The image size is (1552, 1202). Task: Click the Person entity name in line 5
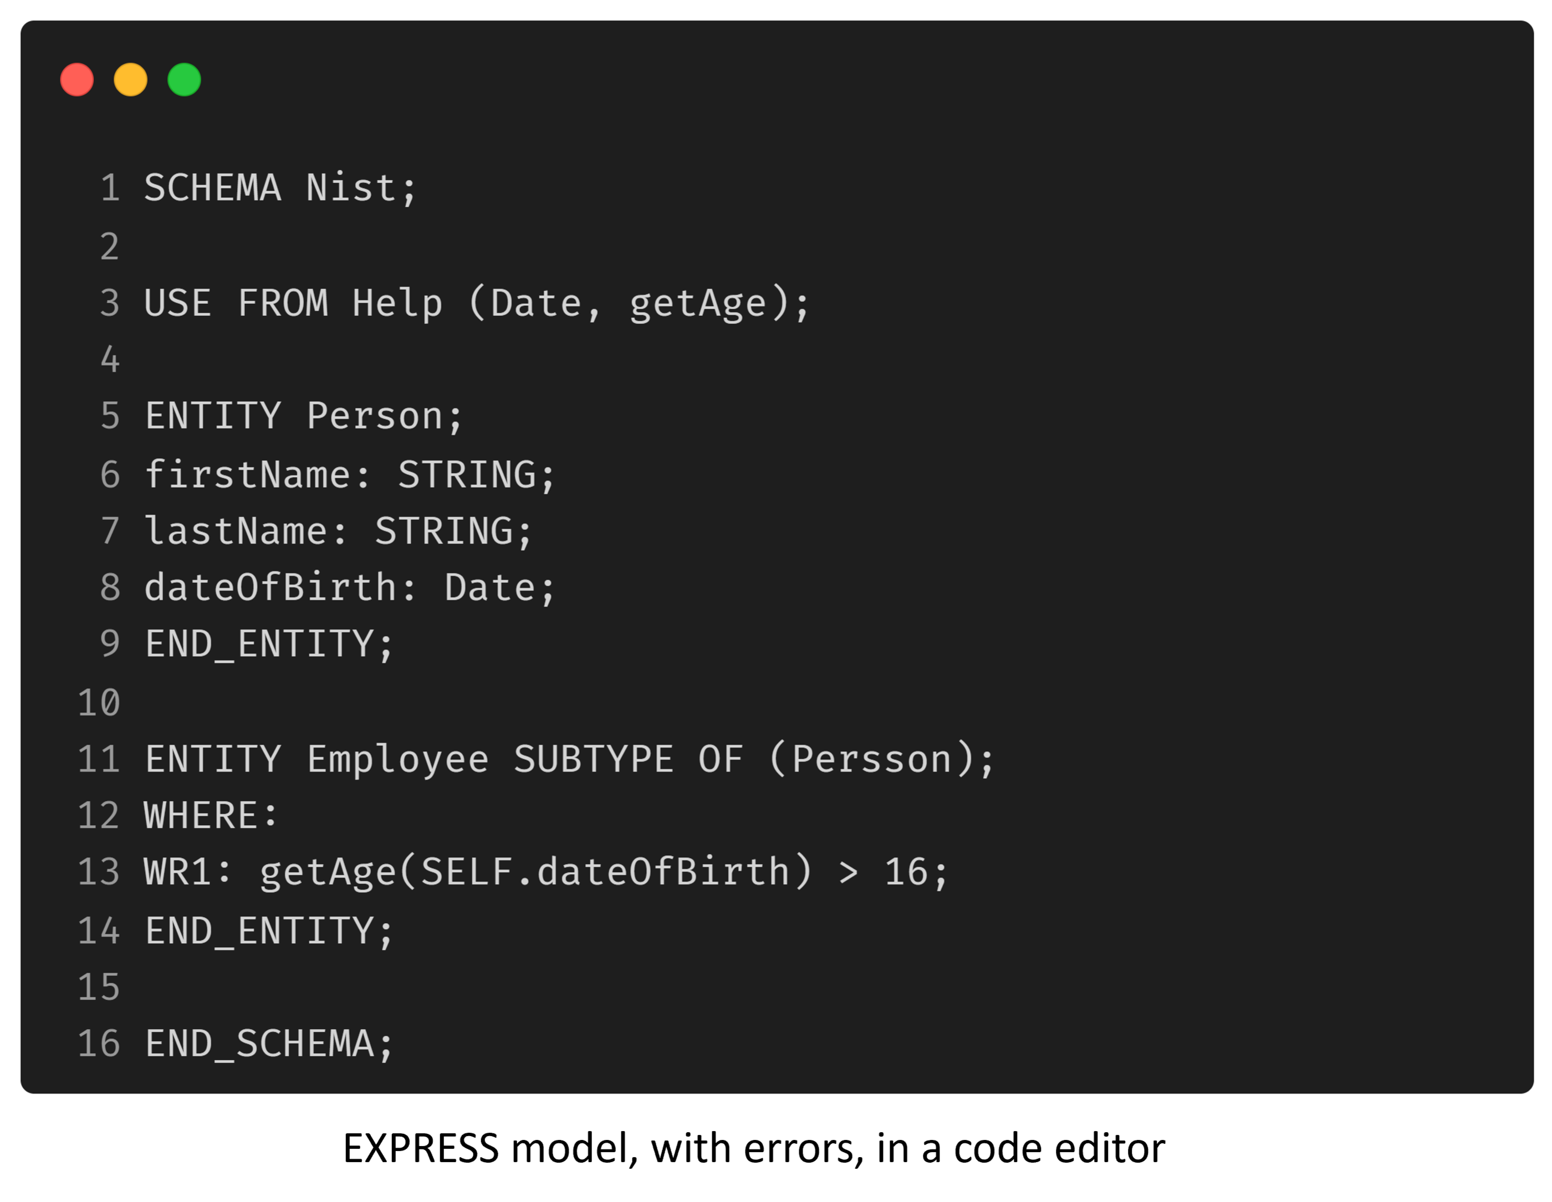[x=375, y=416]
